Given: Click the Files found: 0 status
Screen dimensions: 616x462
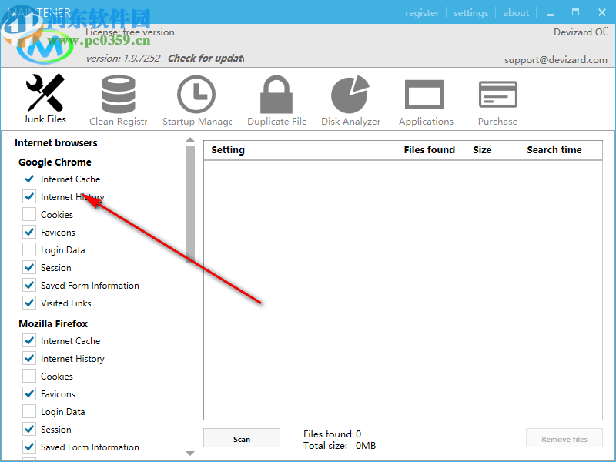Looking at the screenshot, I should coord(332,434).
